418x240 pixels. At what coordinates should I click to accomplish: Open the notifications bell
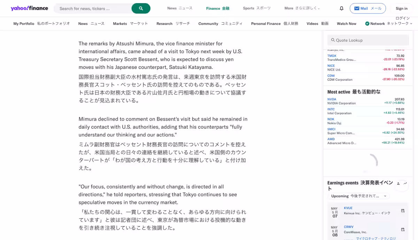point(341,8)
